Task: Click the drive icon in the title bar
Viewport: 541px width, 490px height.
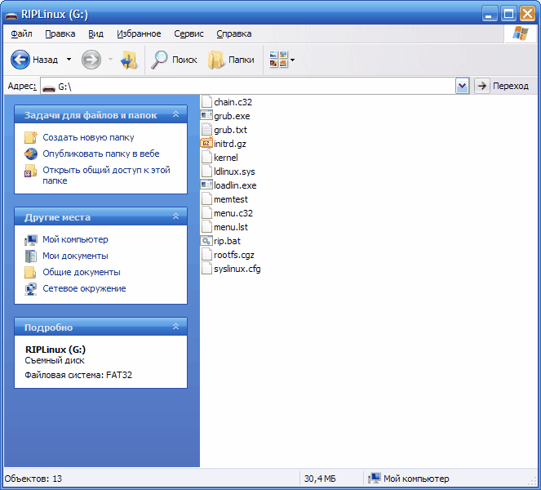Action: 11,15
